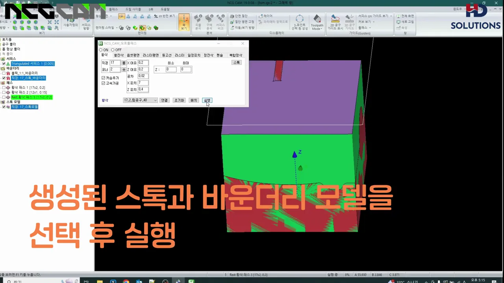504x283 pixels.
Task: Switch to the 등고선 tab
Action: [167, 55]
